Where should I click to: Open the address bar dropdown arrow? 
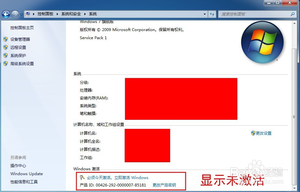tap(204, 14)
